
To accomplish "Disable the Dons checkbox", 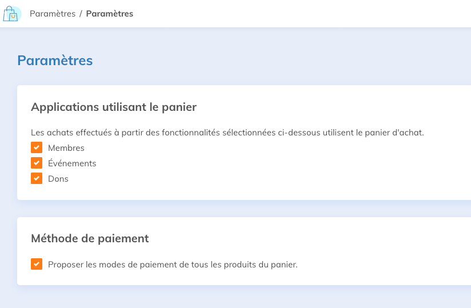I will [x=37, y=178].
